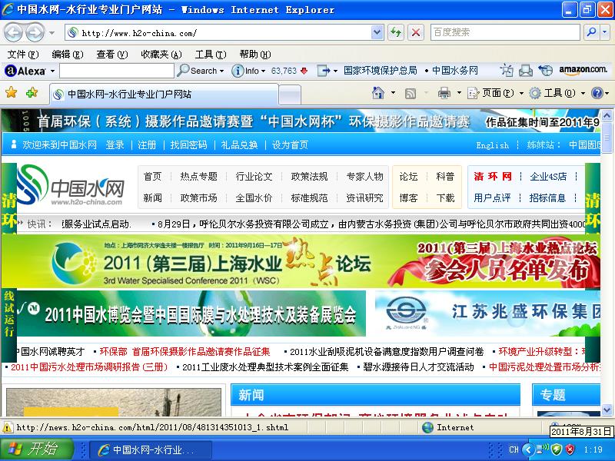The width and height of the screenshot is (615, 461).
Task: Open 国家环境保护总局 toolbar link
Action: [x=380, y=71]
